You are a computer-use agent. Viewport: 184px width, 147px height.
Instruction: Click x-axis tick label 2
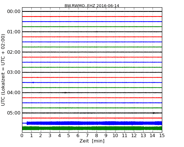[40, 136]
